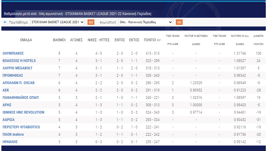Viewport: 268px width, 151px height.
Task: Open ΗΡΑΚΛΗΣ team link
Action: [10, 142]
